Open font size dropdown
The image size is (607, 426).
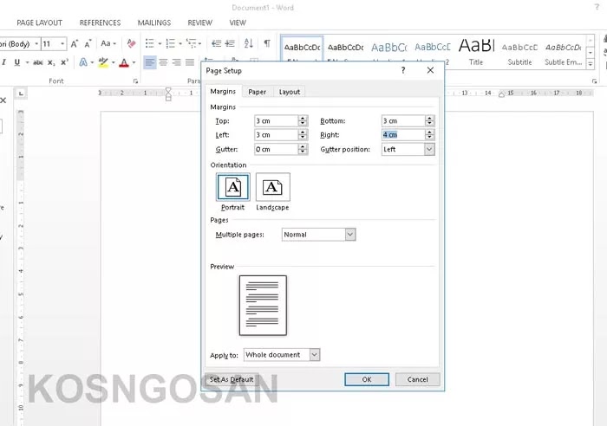(62, 43)
